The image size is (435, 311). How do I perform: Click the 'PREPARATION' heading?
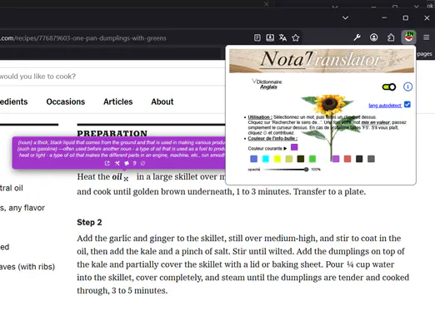tap(112, 133)
